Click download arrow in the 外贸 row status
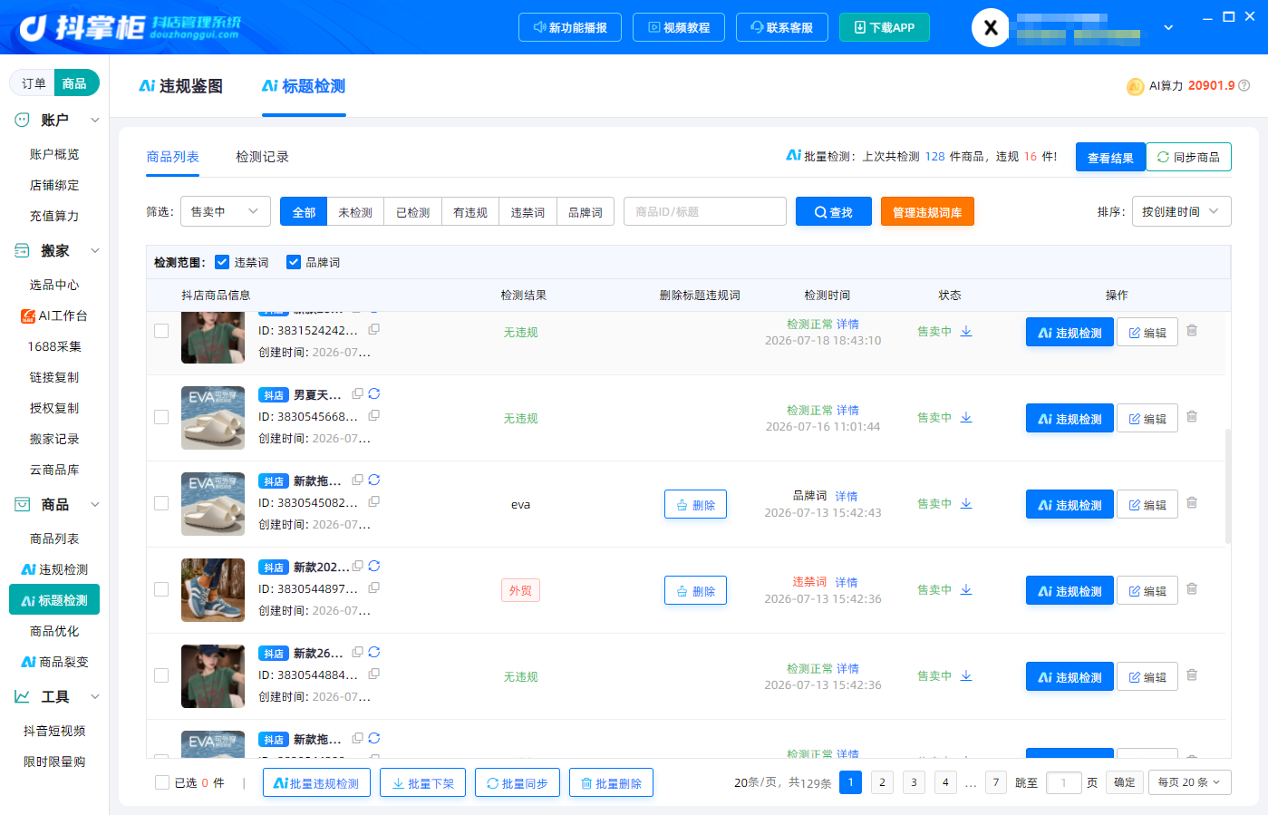Viewport: 1268px width, 815px height. click(x=966, y=589)
